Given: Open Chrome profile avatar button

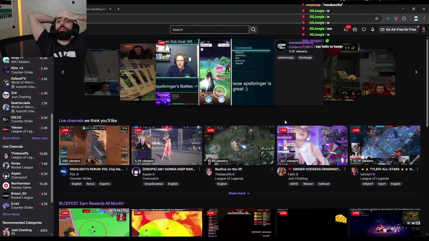Looking at the screenshot, I should pyautogui.click(x=416, y=18).
